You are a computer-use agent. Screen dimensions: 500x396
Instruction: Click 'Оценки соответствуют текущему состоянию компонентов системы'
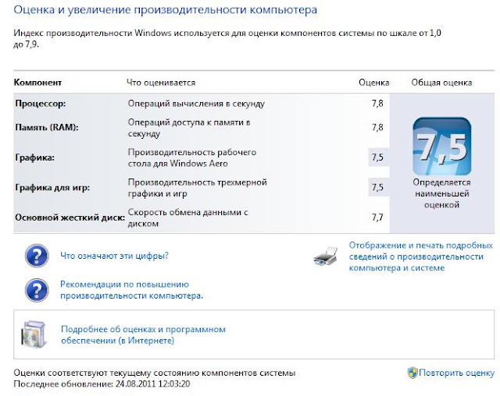coord(155,373)
